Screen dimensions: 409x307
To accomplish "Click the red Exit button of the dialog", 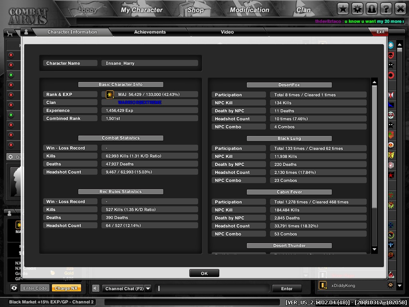I will [380, 32].
